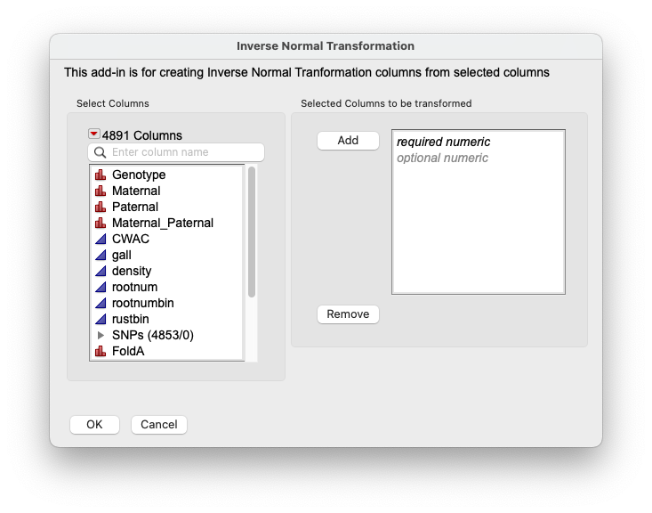Click the continuous icon beside CWAC
Screen dimensions: 652x513
pos(101,239)
